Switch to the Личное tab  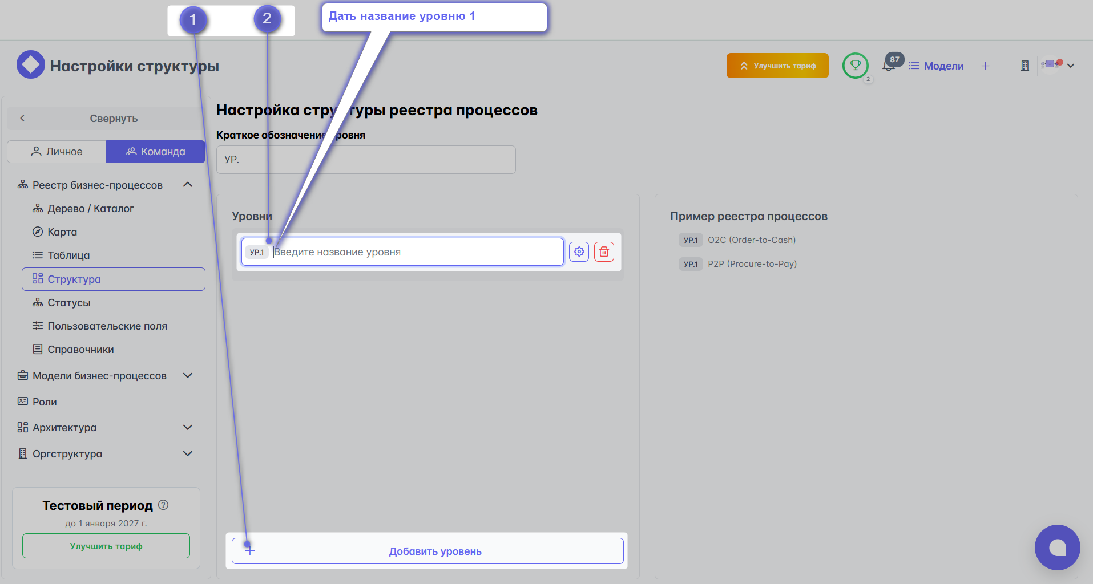click(x=57, y=151)
